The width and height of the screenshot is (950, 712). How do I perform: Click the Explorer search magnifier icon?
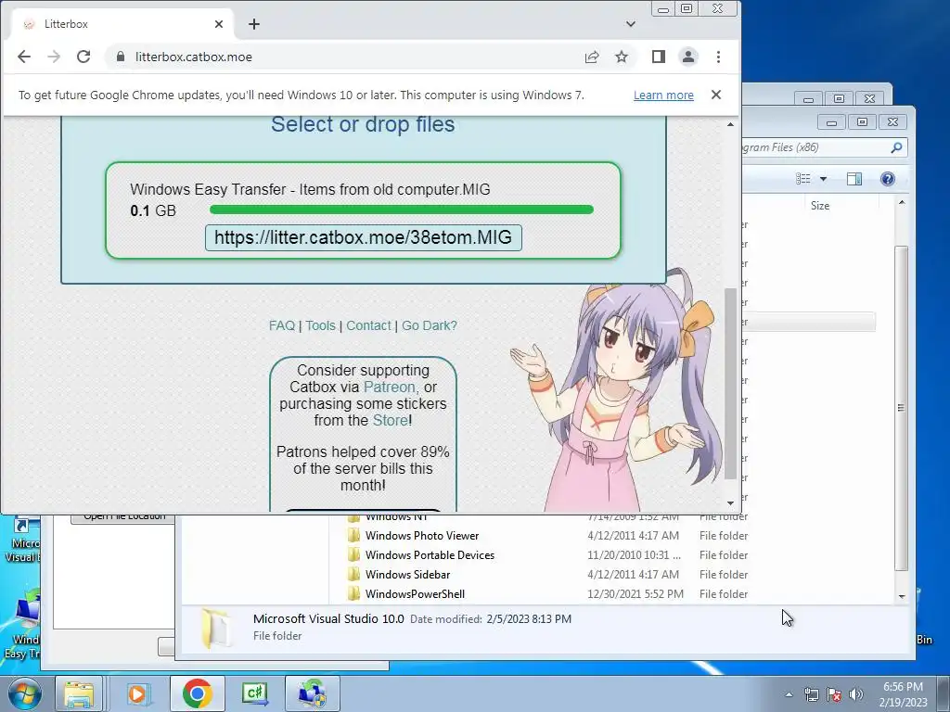(897, 147)
